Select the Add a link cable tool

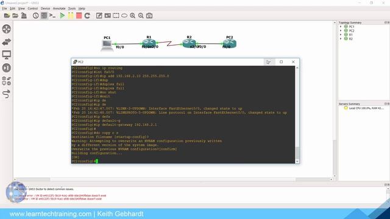tap(7, 94)
